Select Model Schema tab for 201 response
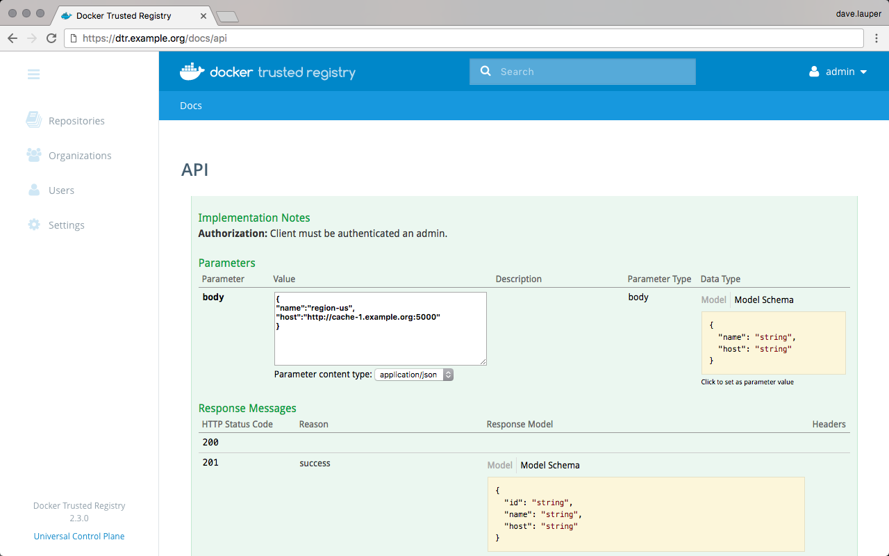Screen dimensions: 889x556 coord(549,465)
